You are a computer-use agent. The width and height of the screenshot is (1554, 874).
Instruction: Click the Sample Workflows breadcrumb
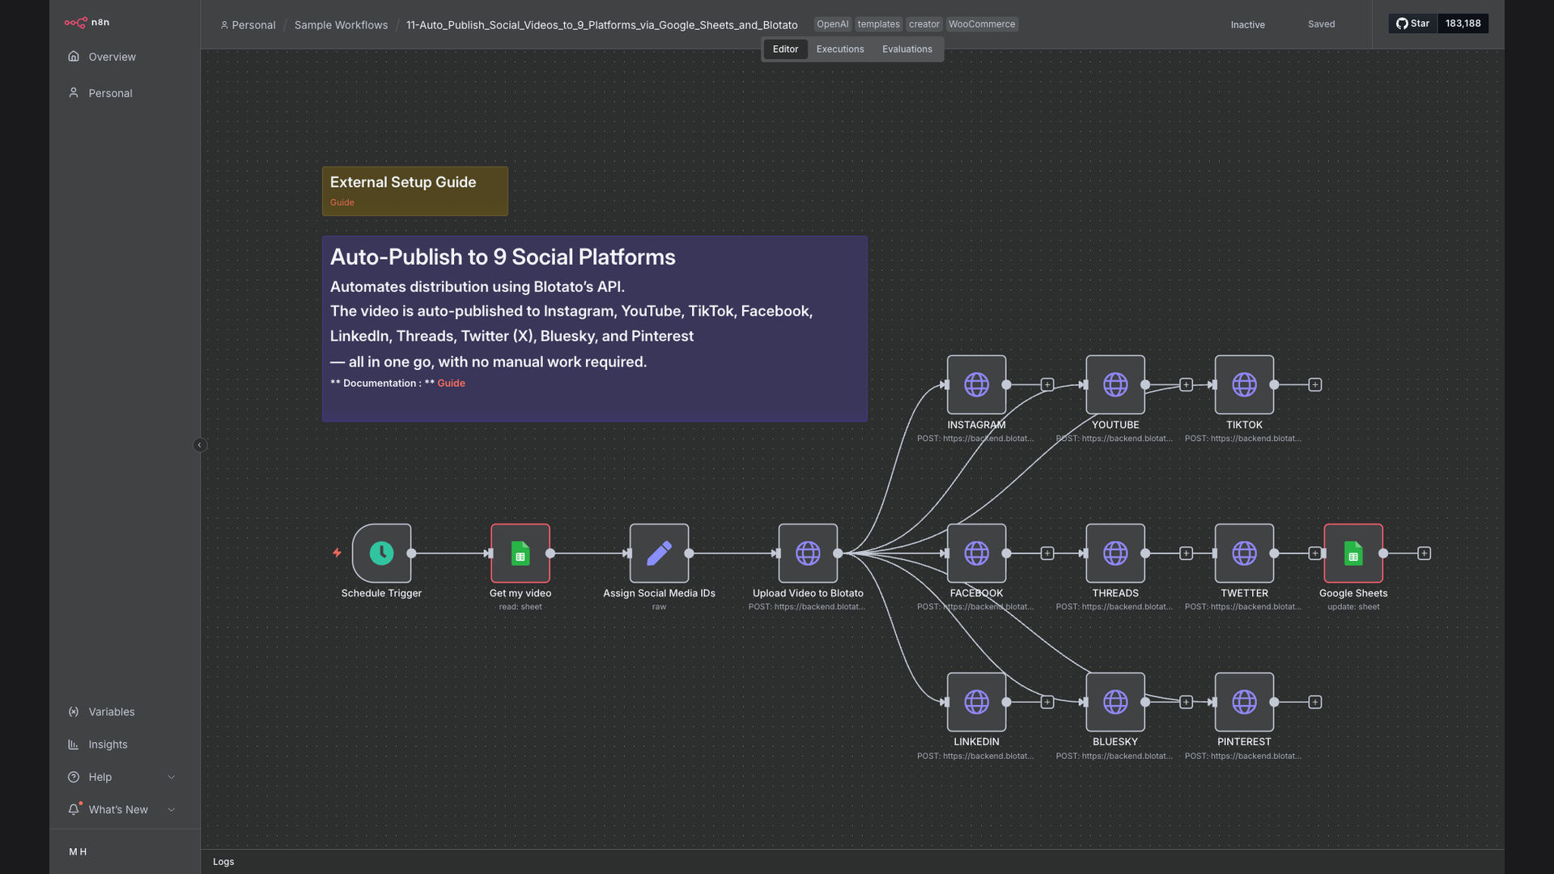(x=341, y=25)
